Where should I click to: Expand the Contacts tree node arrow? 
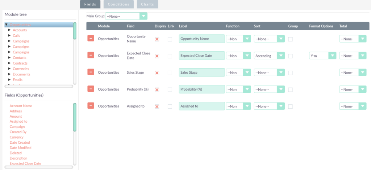pos(9,57)
